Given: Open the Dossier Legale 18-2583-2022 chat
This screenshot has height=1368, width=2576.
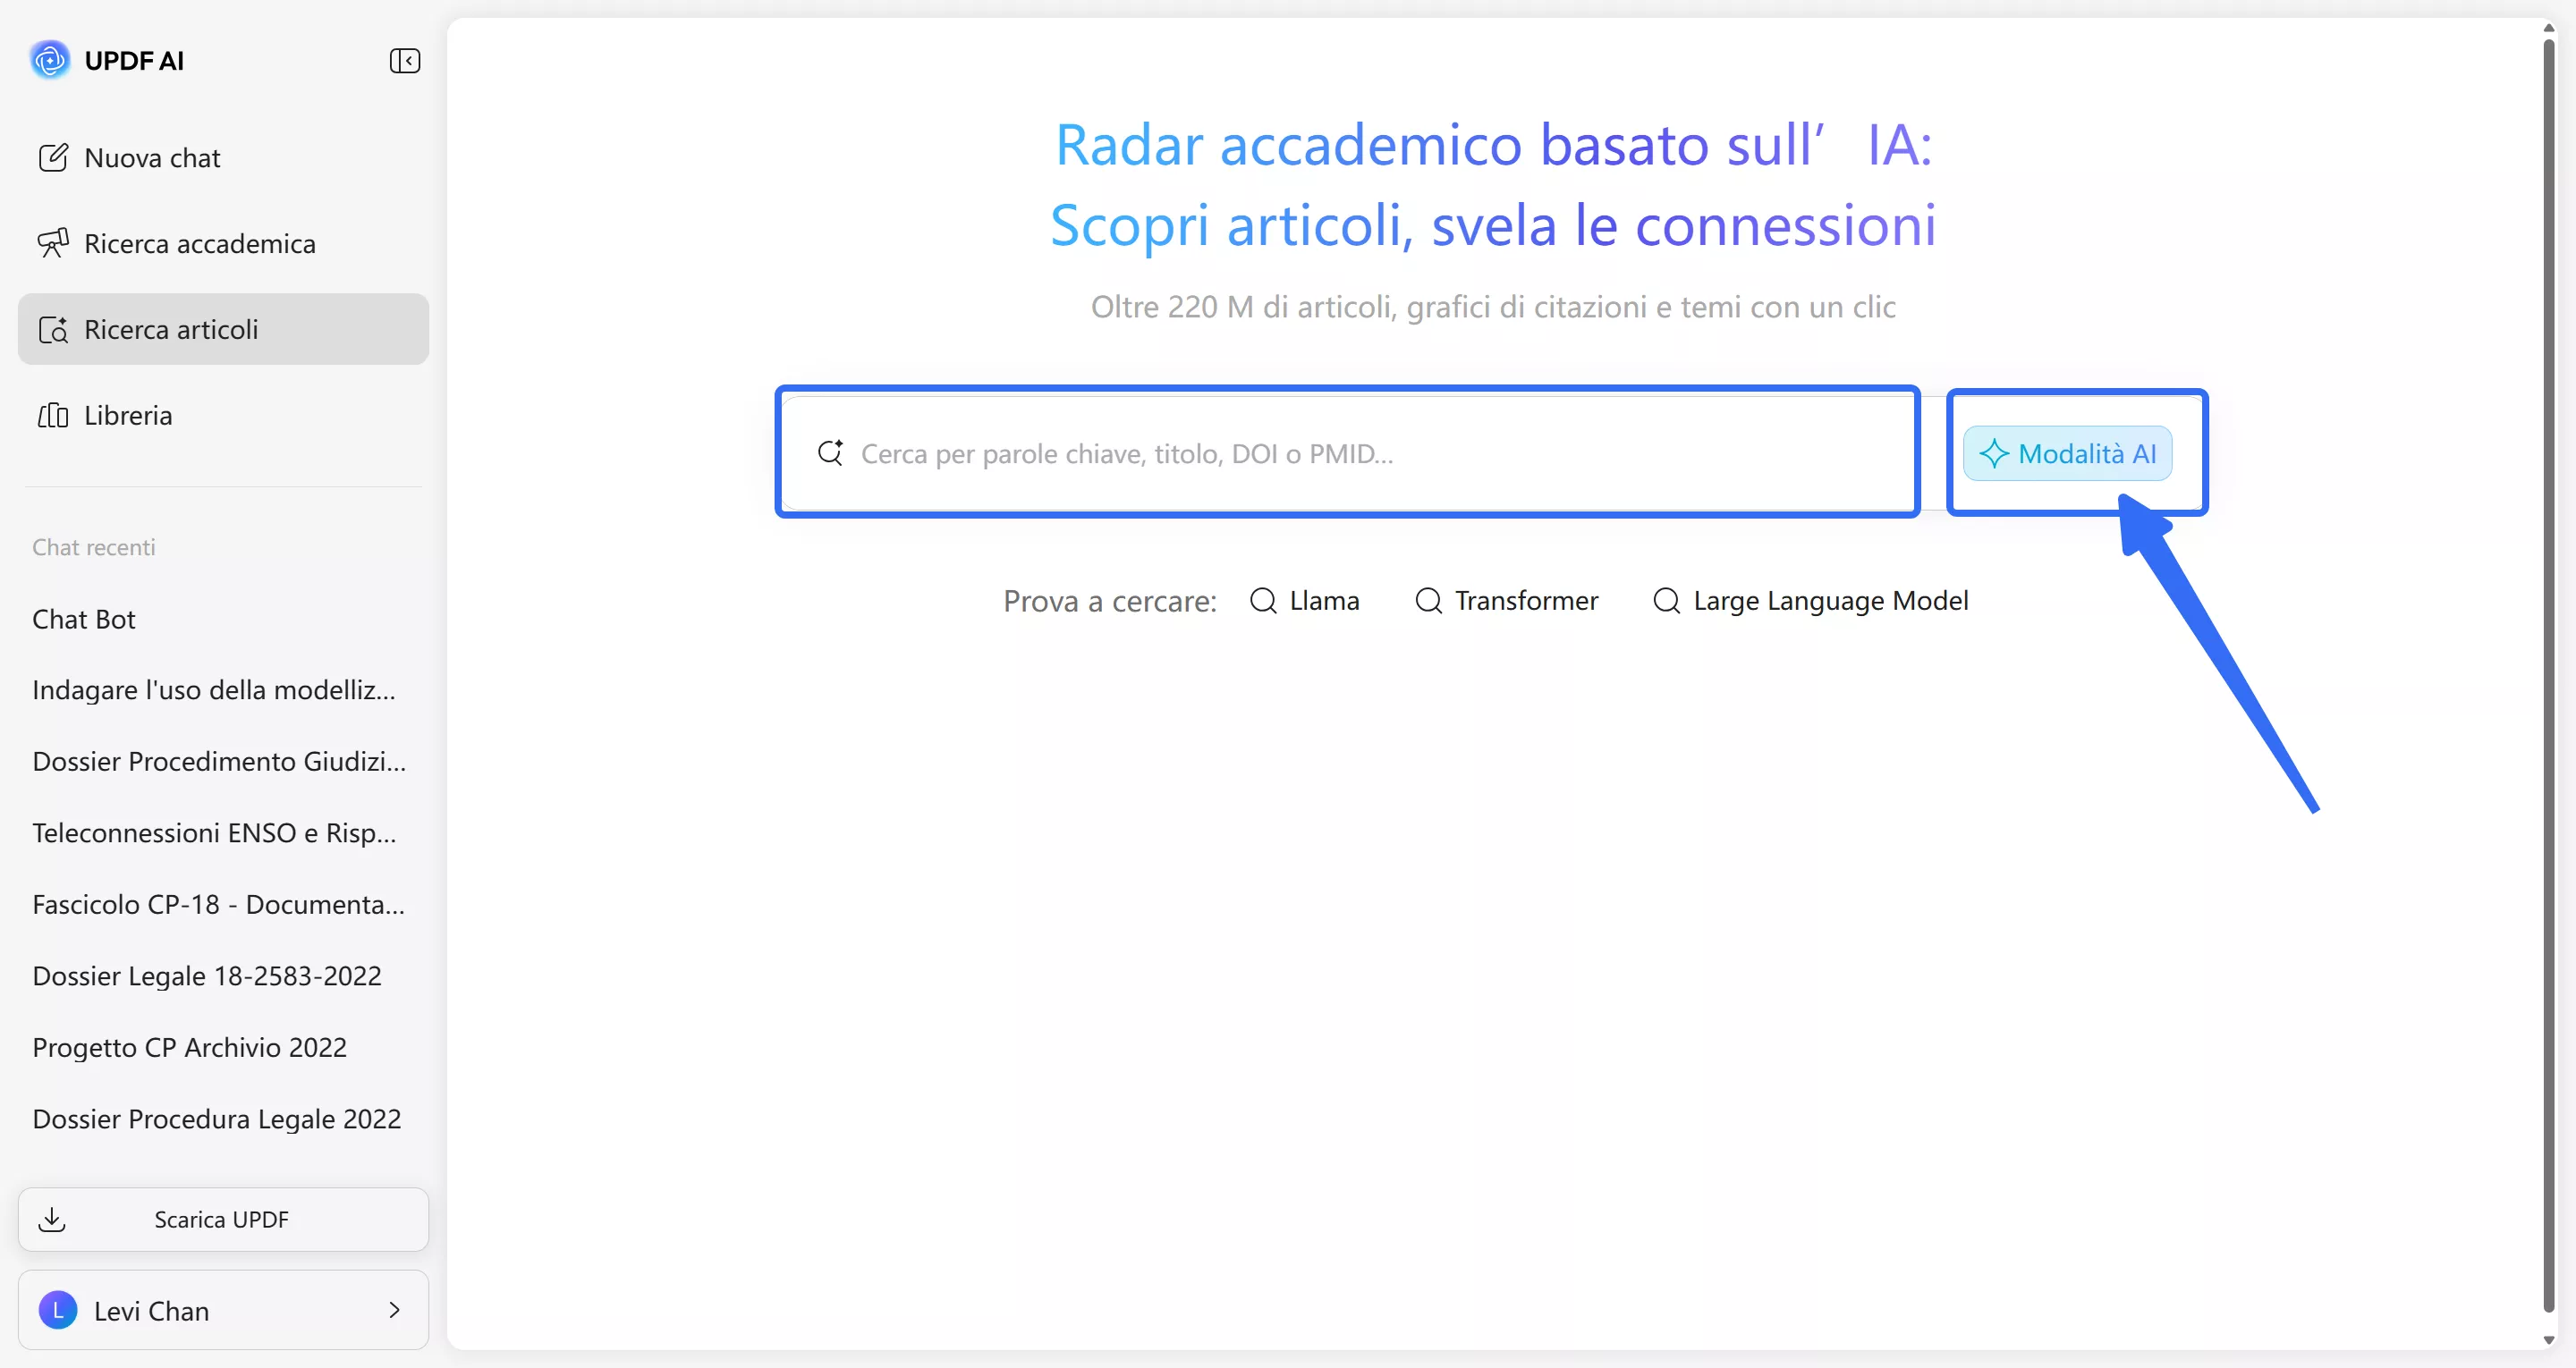Looking at the screenshot, I should coord(207,975).
